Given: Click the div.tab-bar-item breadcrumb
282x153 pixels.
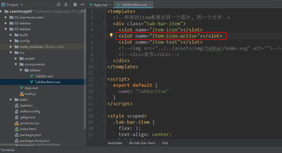Looking at the screenshot, I should coord(142,143).
